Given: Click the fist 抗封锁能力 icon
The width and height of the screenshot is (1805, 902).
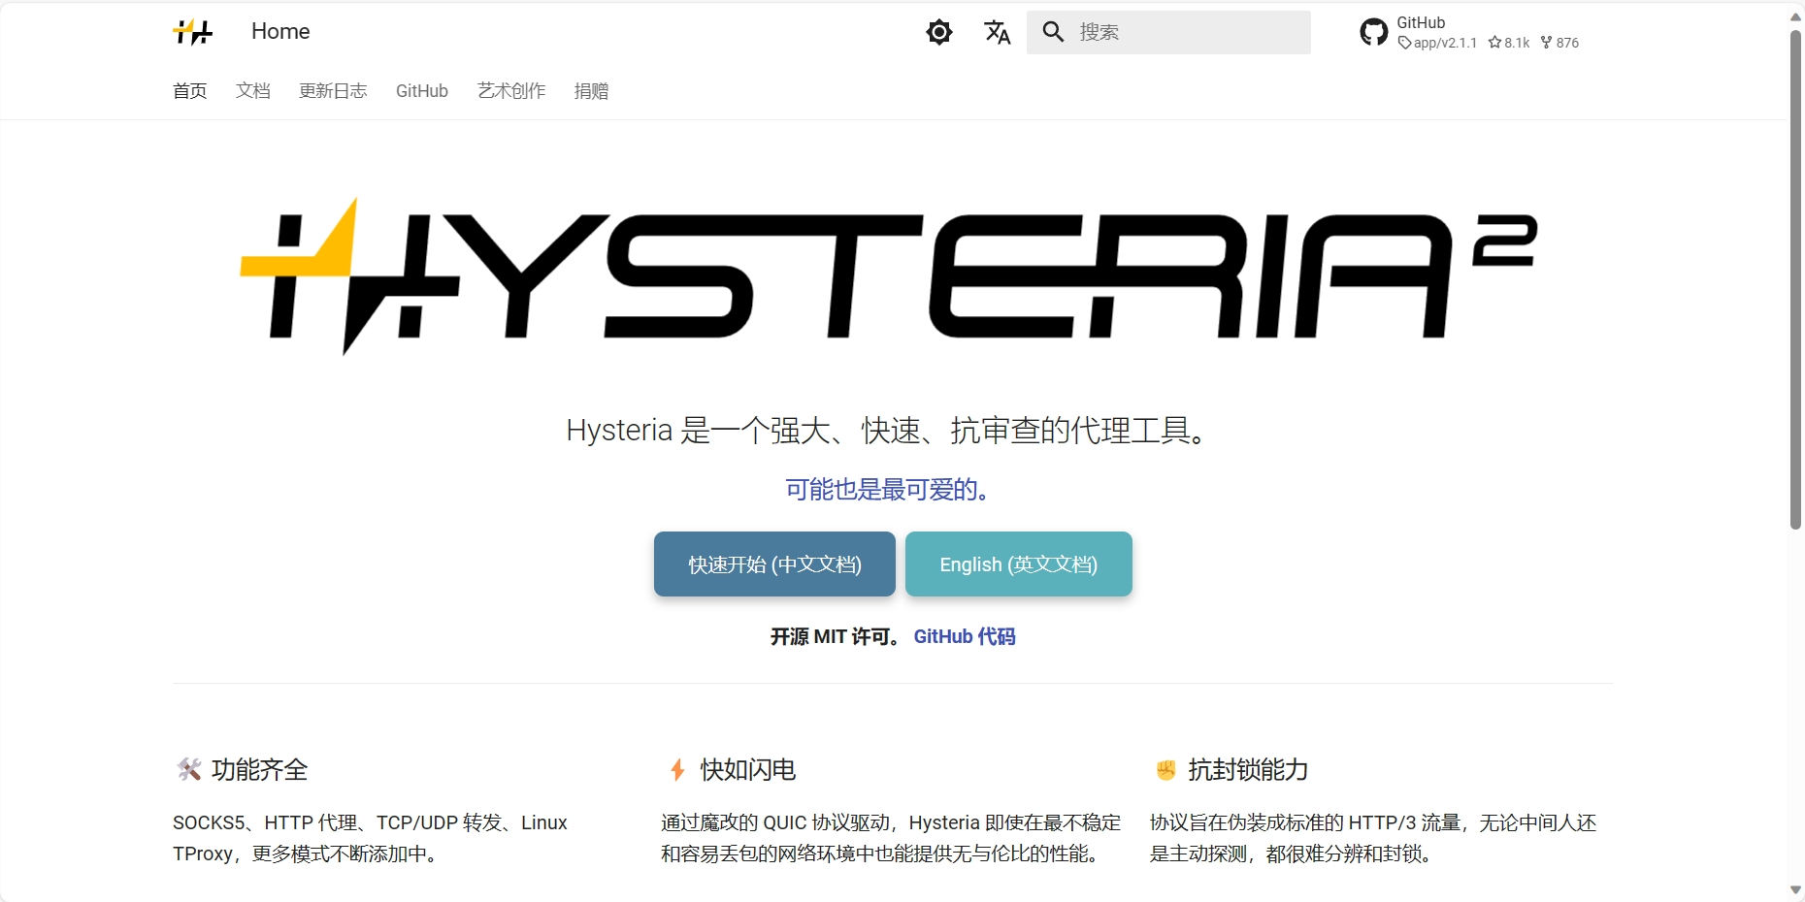Looking at the screenshot, I should tap(1166, 770).
